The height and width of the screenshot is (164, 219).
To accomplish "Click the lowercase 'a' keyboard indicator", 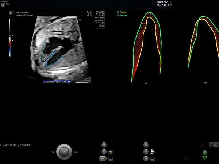I will click(x=186, y=158).
